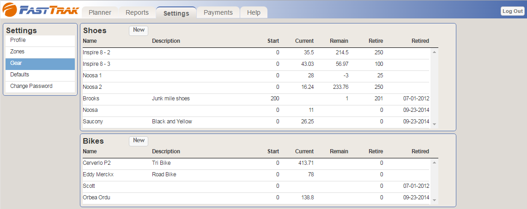This screenshot has width=527, height=209.
Task: Select Defaults in the sidebar
Action: 40,75
